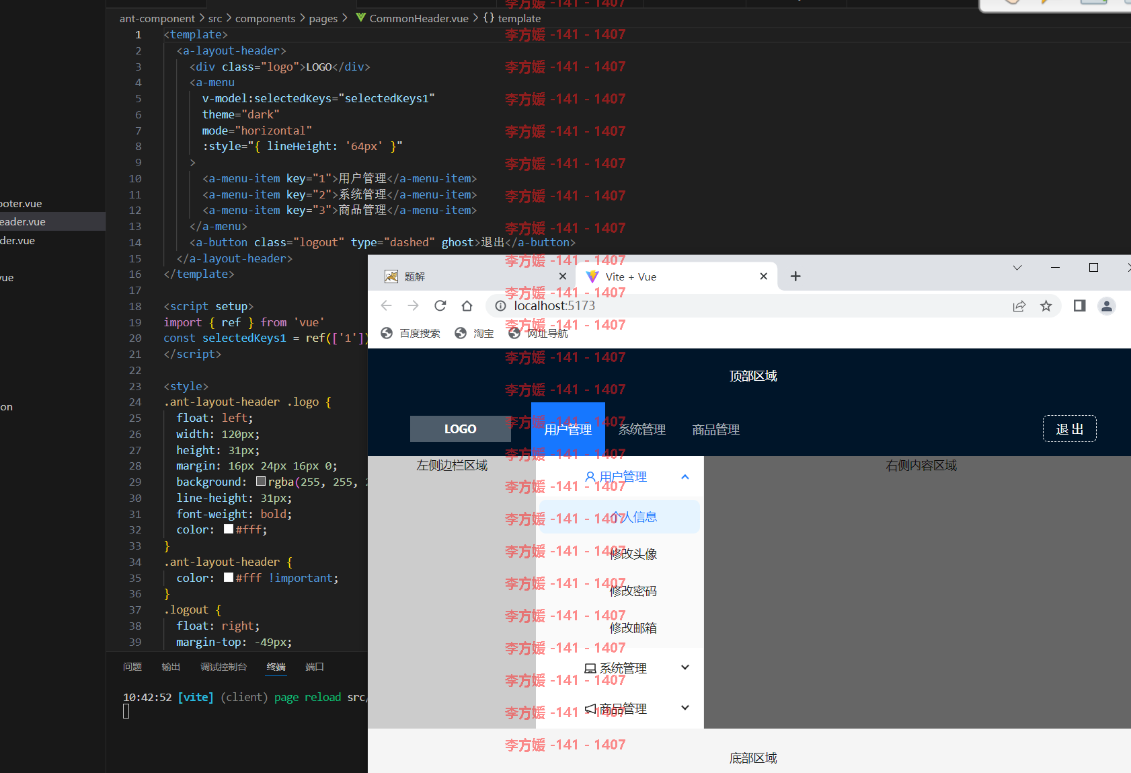Click the 左侧边栏区域 text
The image size is (1131, 773).
point(452,466)
